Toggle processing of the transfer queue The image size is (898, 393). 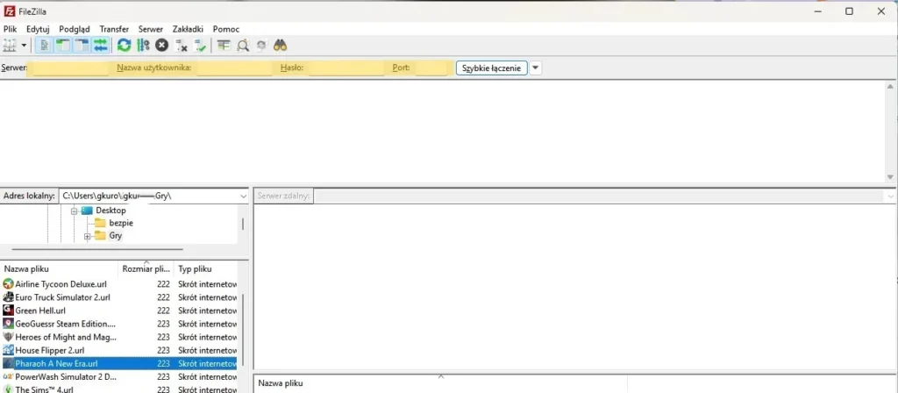coord(143,46)
